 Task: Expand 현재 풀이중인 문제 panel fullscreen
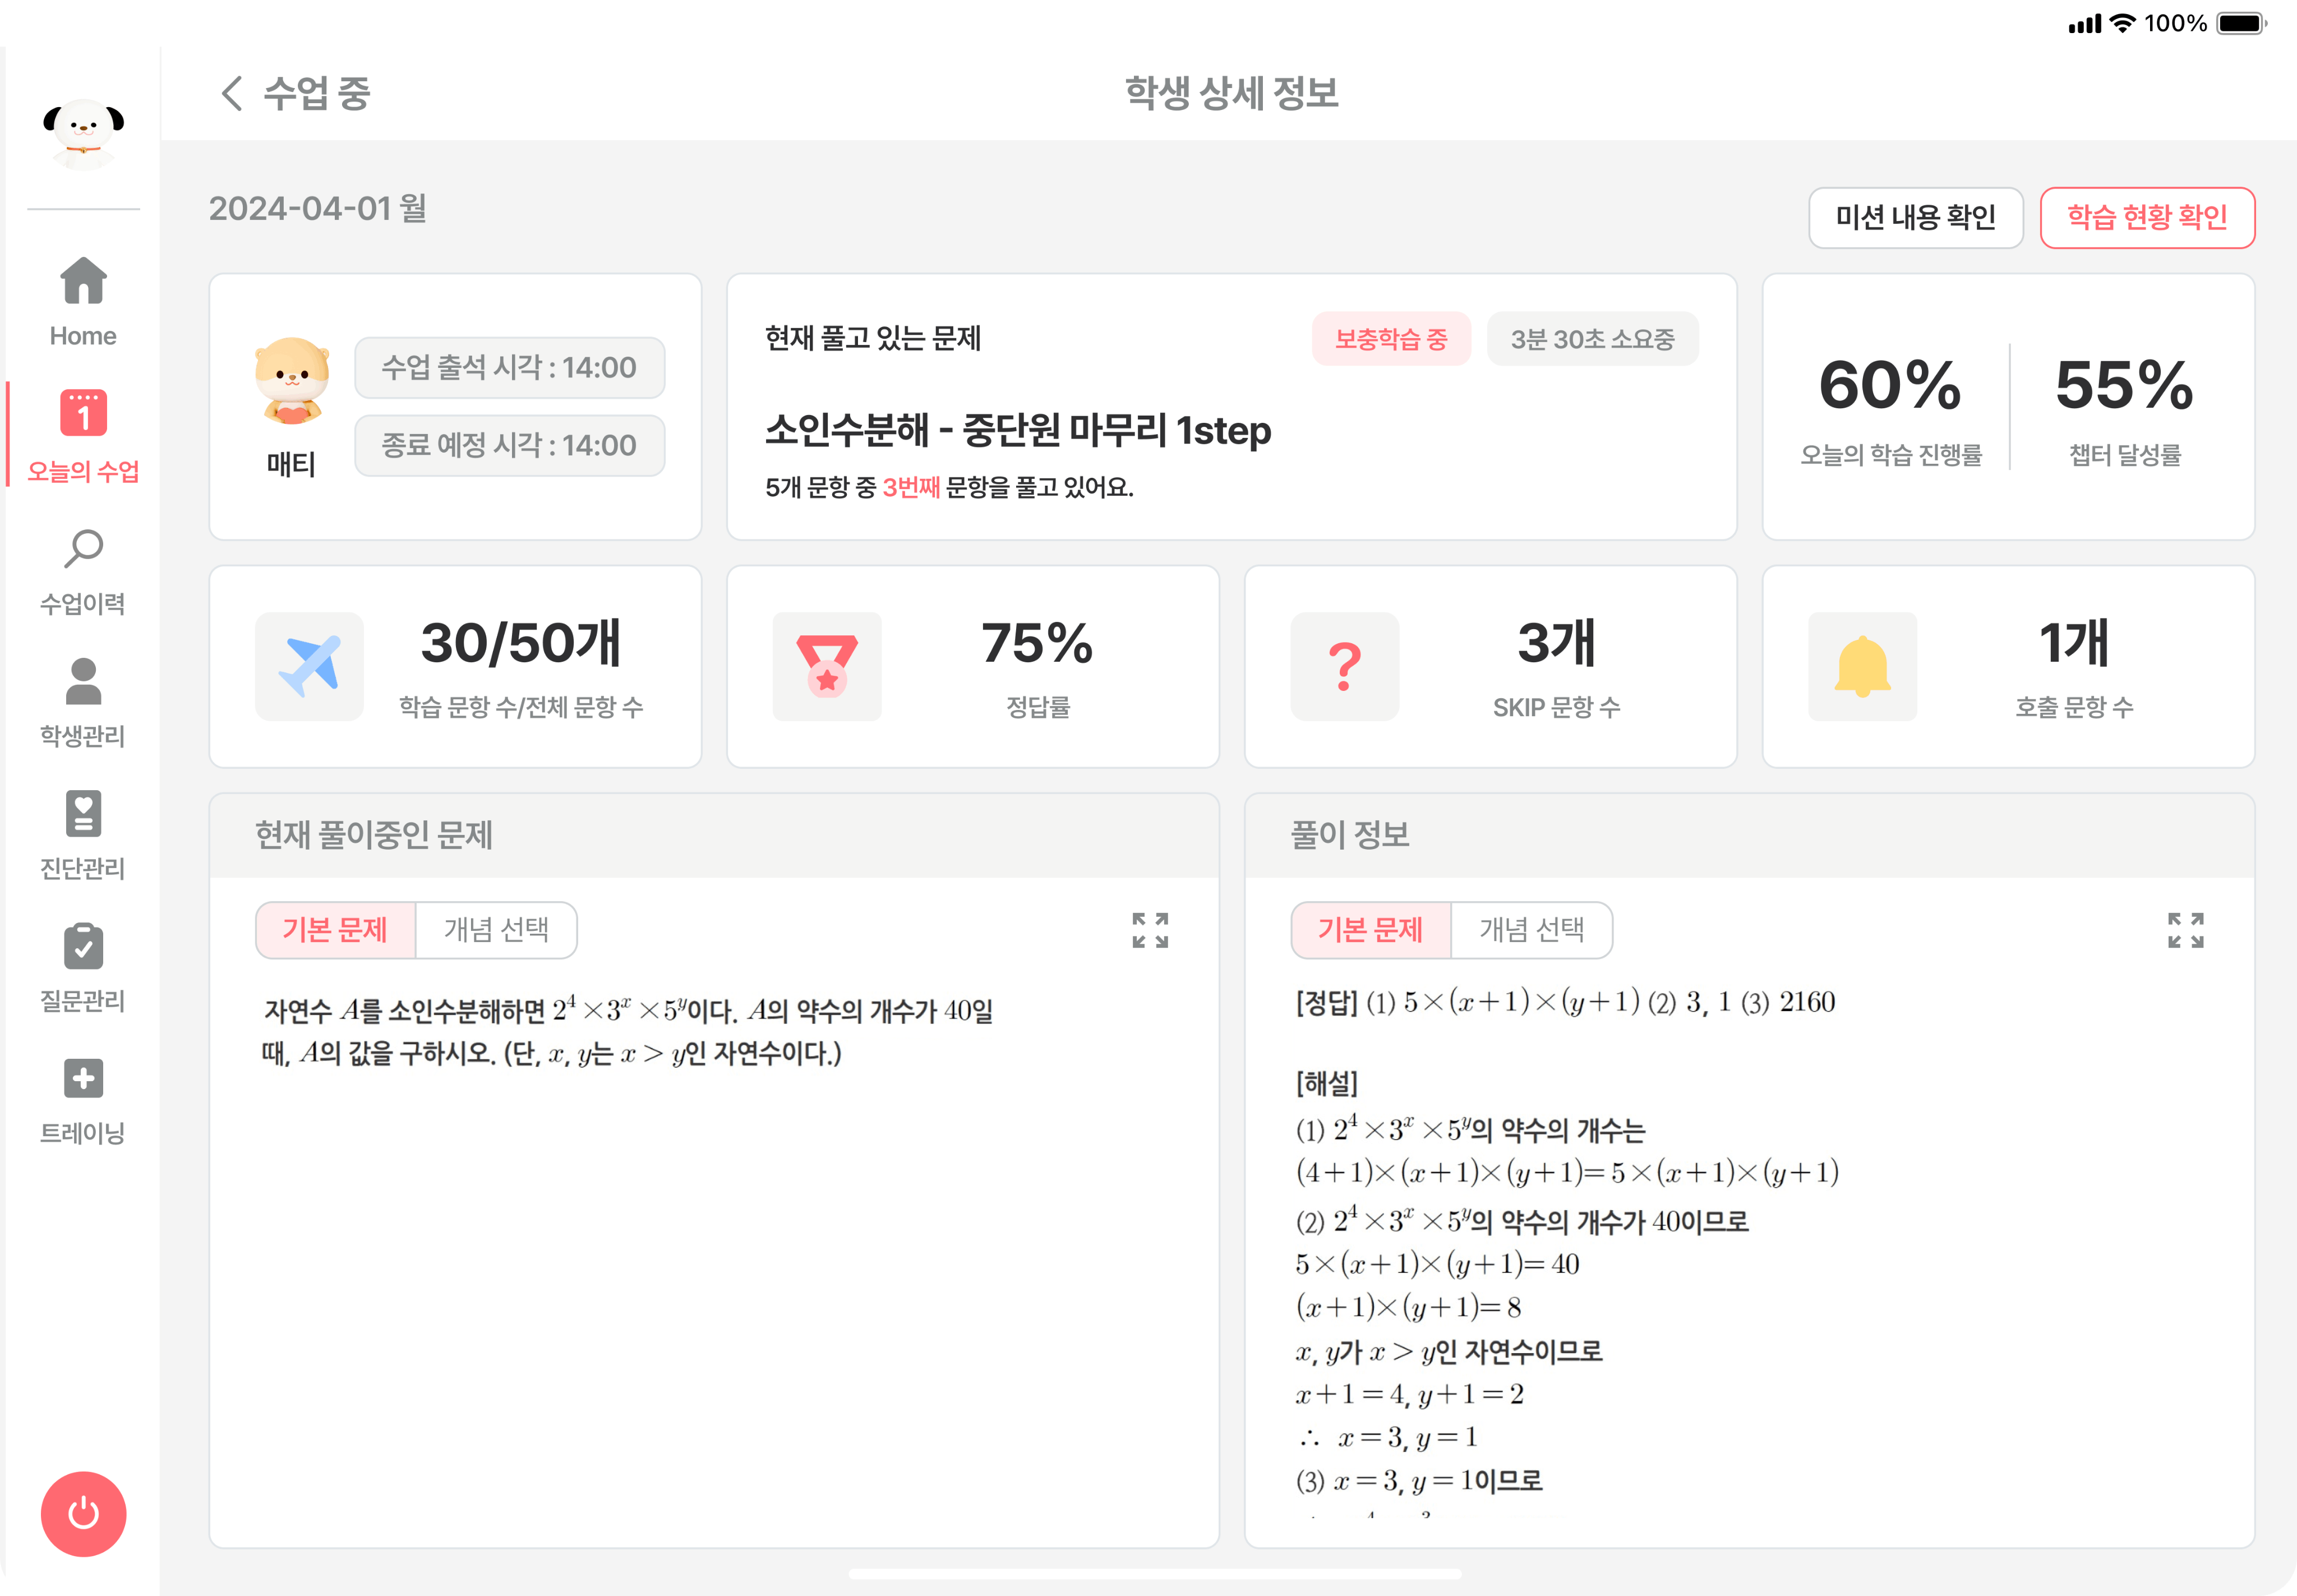tap(1150, 930)
